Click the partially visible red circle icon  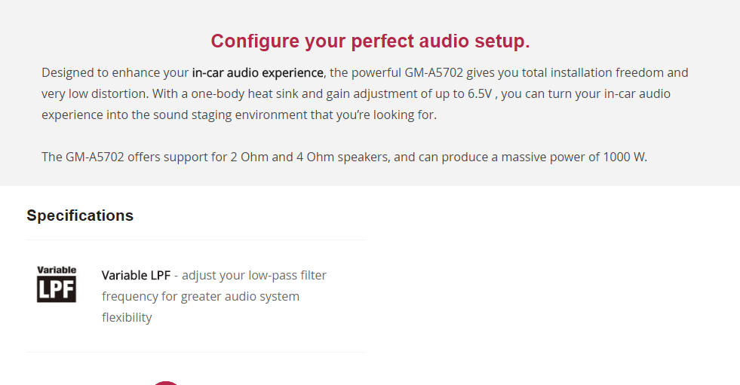pyautogui.click(x=166, y=383)
